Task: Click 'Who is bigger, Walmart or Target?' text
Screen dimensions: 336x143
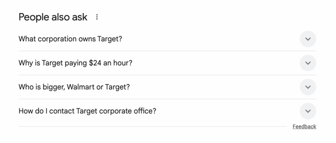Action: [x=74, y=87]
